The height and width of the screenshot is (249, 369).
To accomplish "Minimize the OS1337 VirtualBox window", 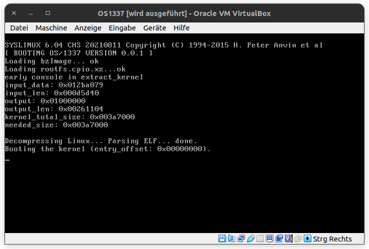I will 31,13.
